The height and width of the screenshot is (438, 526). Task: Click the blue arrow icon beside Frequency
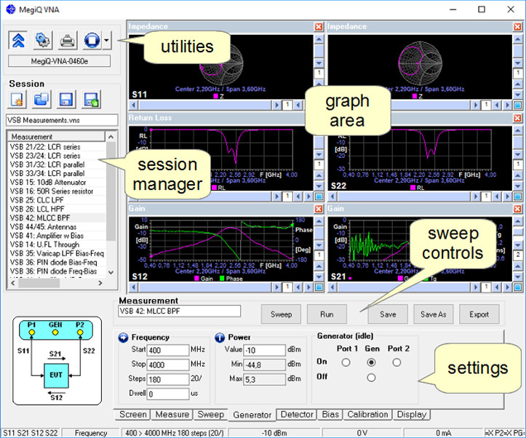point(123,338)
